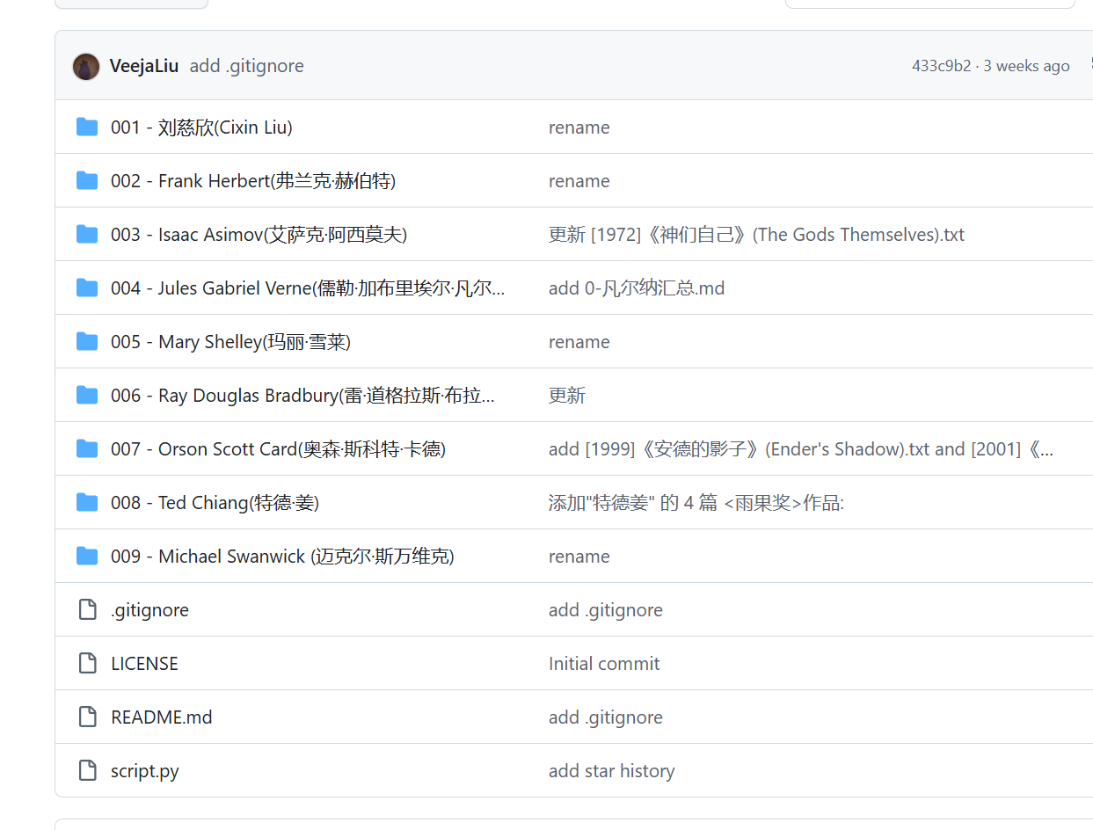Open the 006 - Ray Douglas Bradbury folder
1093x830 pixels.
click(x=302, y=396)
